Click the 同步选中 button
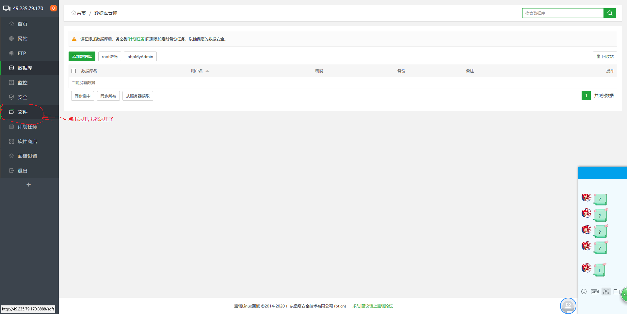627x314 pixels. (83, 96)
